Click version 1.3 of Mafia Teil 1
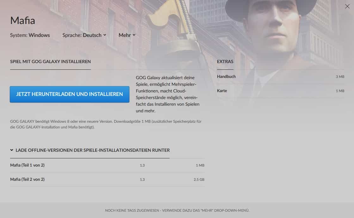This screenshot has width=354, height=218. coord(142,165)
